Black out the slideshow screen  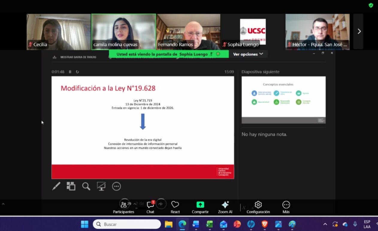101,186
